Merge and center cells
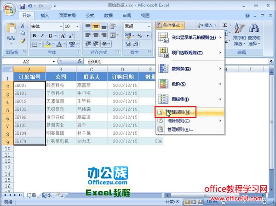This screenshot has width=276, height=206. coord(113,35)
